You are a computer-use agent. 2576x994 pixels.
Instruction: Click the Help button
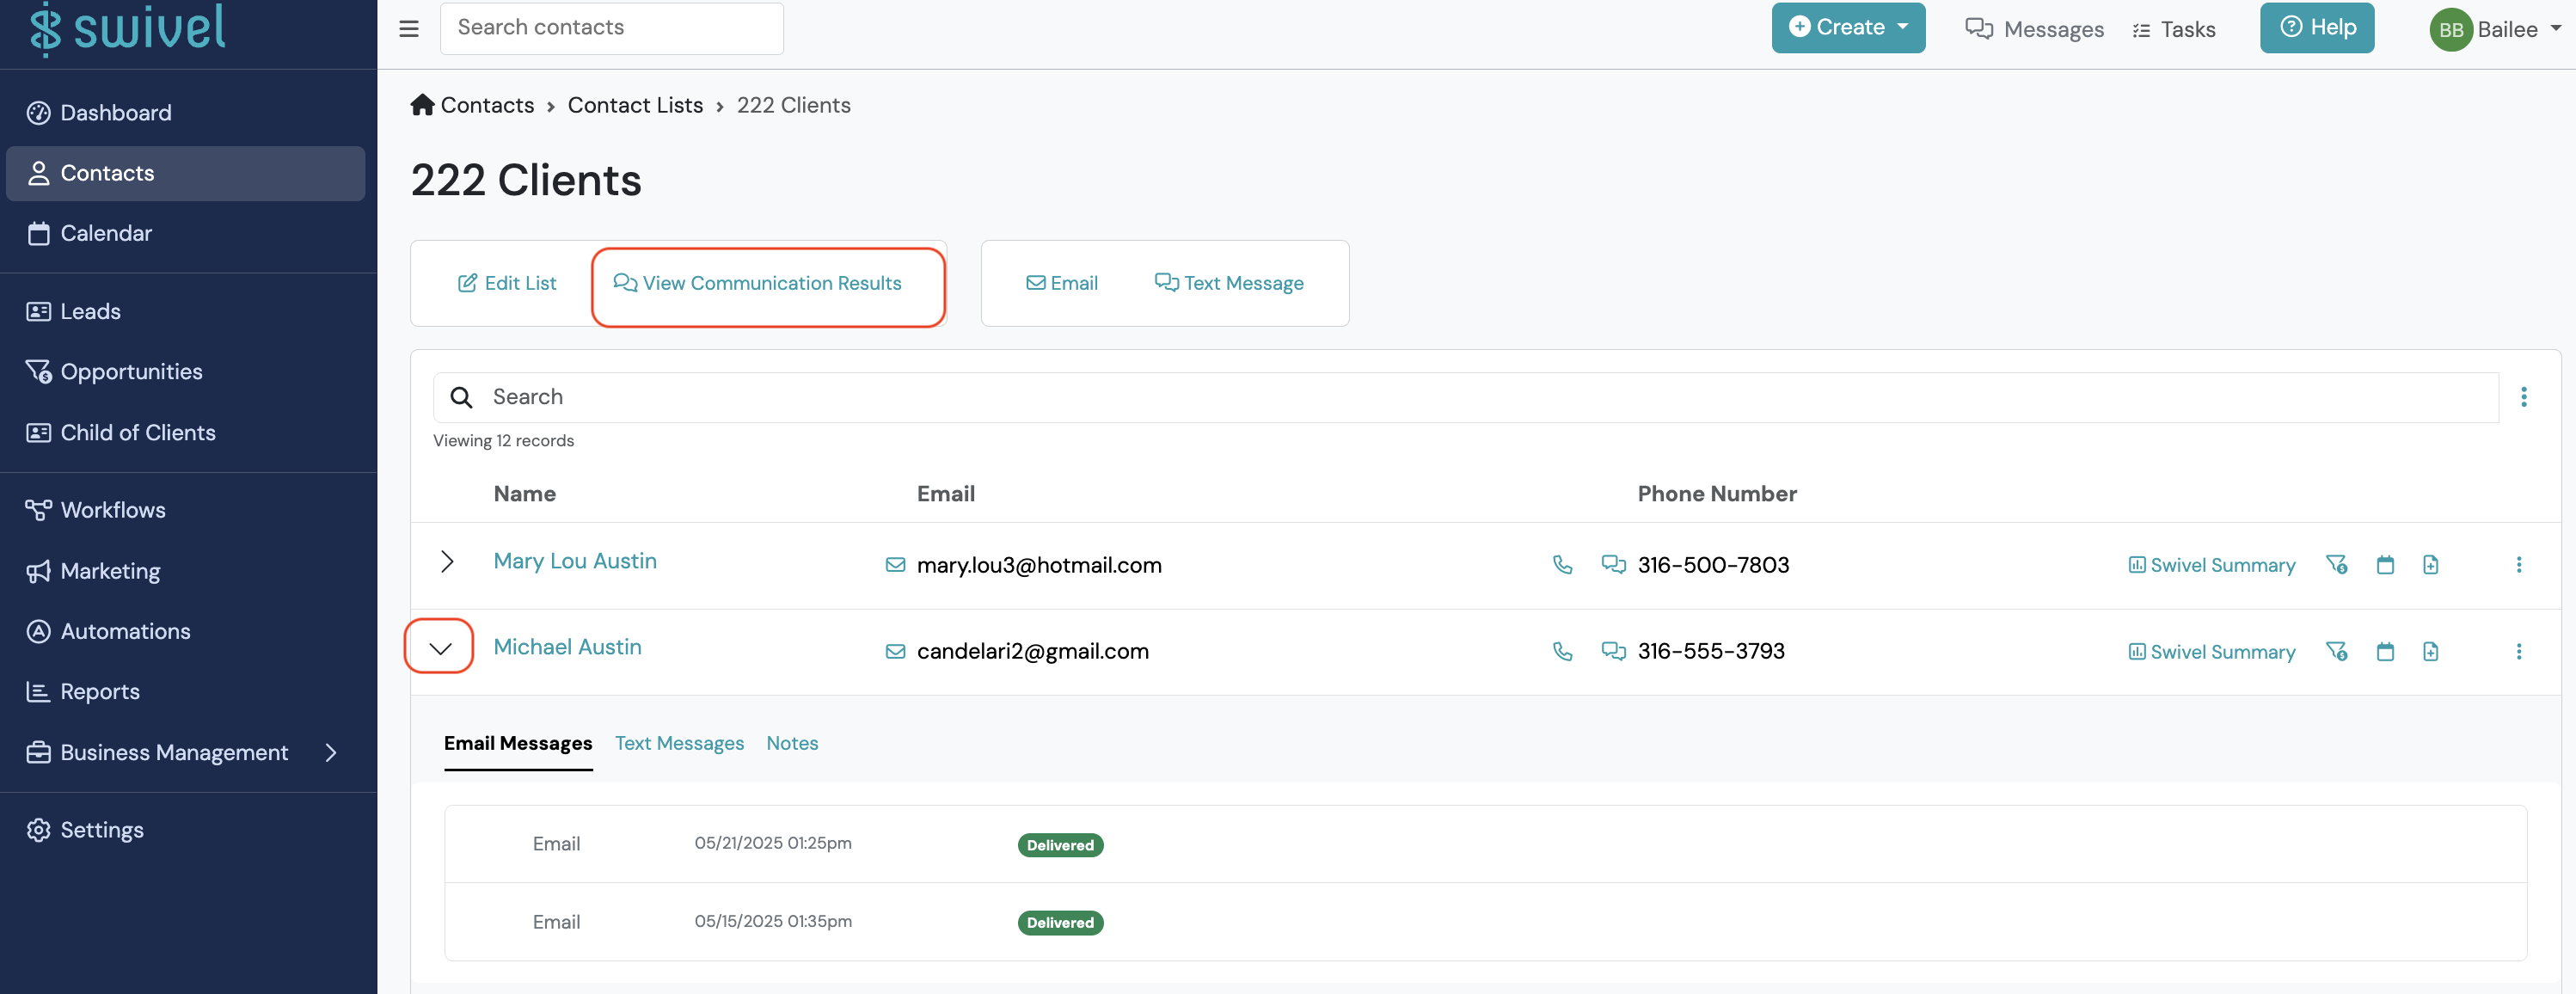(x=2317, y=28)
